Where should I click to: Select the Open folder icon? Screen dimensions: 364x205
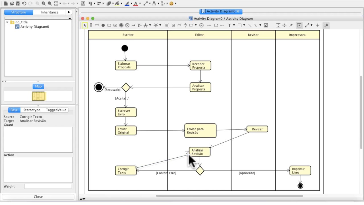point(12,3)
